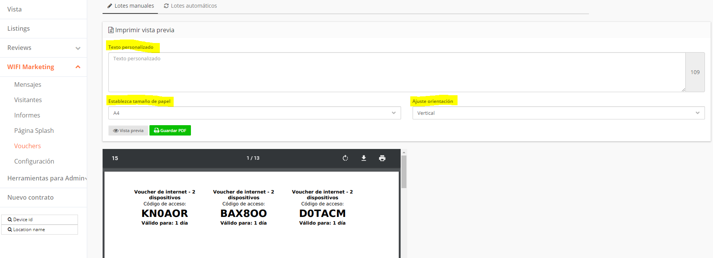
Task: Click the refresh icon beside Lotes automáticos
Action: coord(166,6)
